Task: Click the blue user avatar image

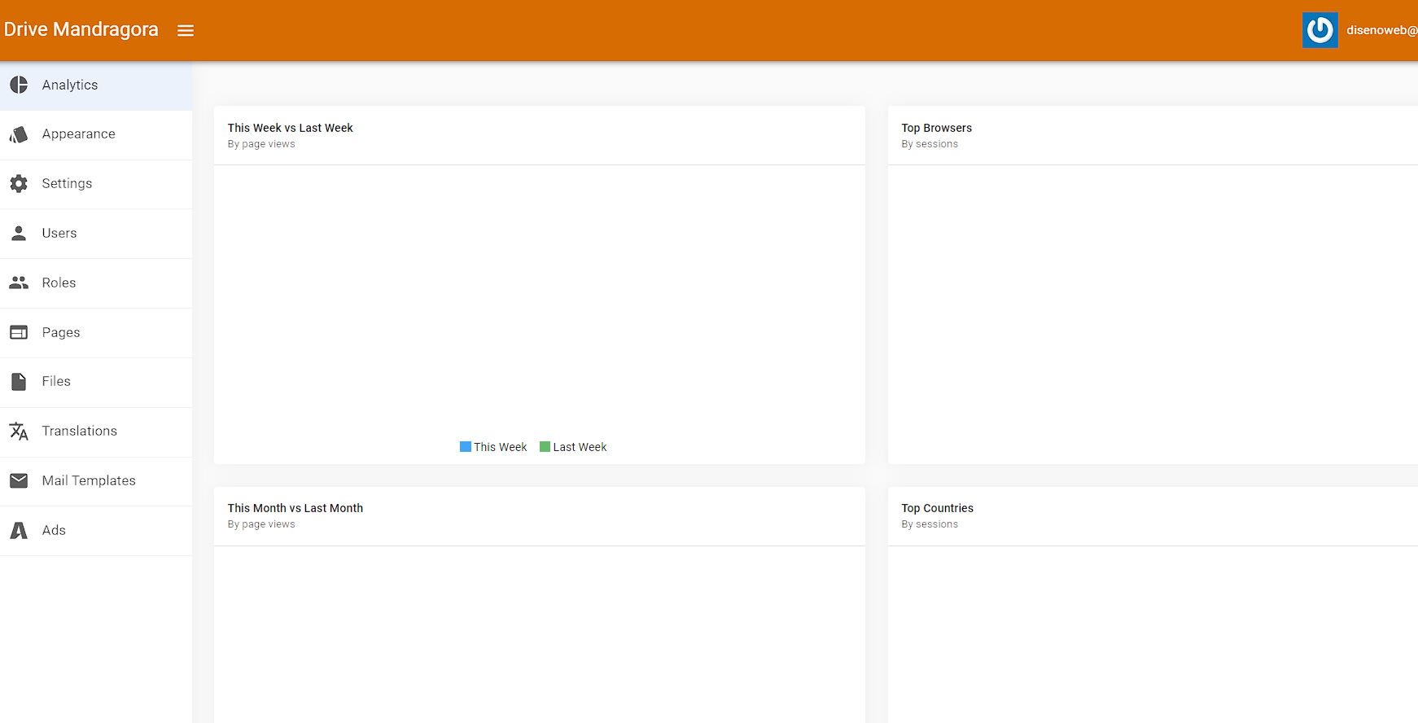Action: click(x=1320, y=30)
